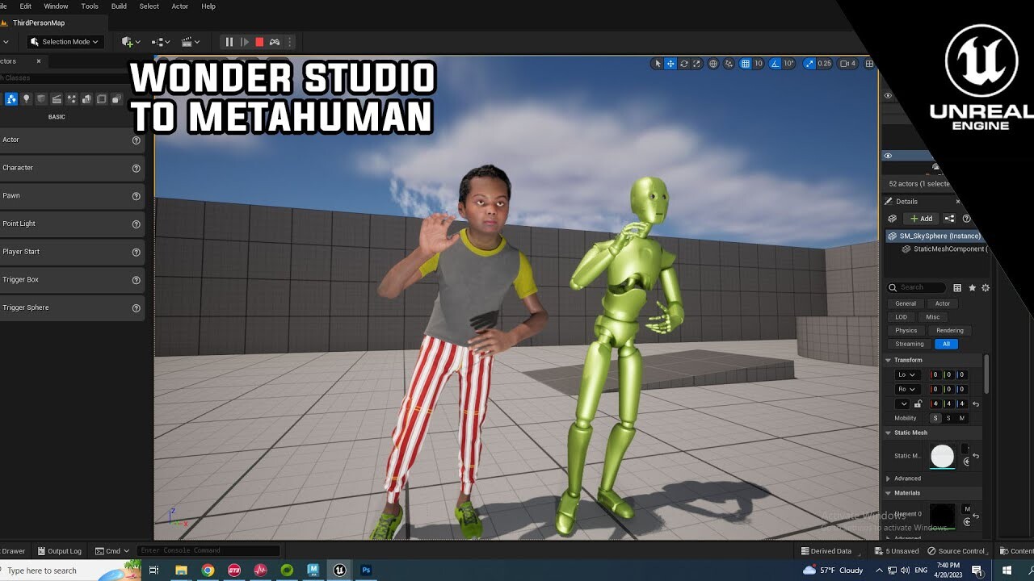Toggle grid snapping in the viewport
The width and height of the screenshot is (1034, 581).
[745, 63]
